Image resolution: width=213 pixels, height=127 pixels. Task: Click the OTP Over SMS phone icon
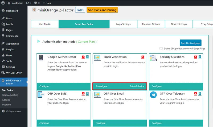(x=41, y=95)
